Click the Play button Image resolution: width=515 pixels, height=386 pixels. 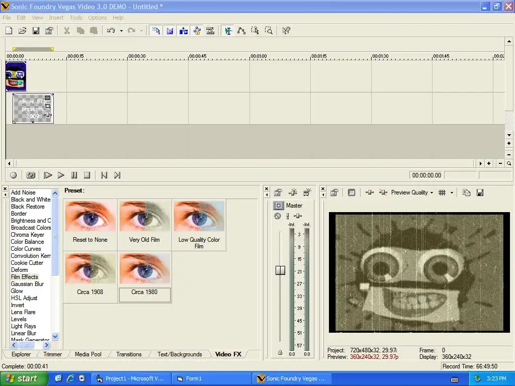pyautogui.click(x=61, y=175)
